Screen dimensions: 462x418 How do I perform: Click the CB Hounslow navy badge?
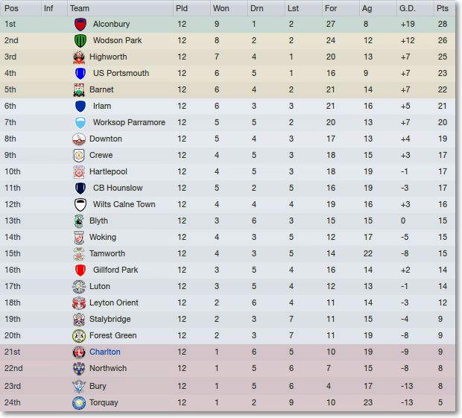[x=80, y=189]
